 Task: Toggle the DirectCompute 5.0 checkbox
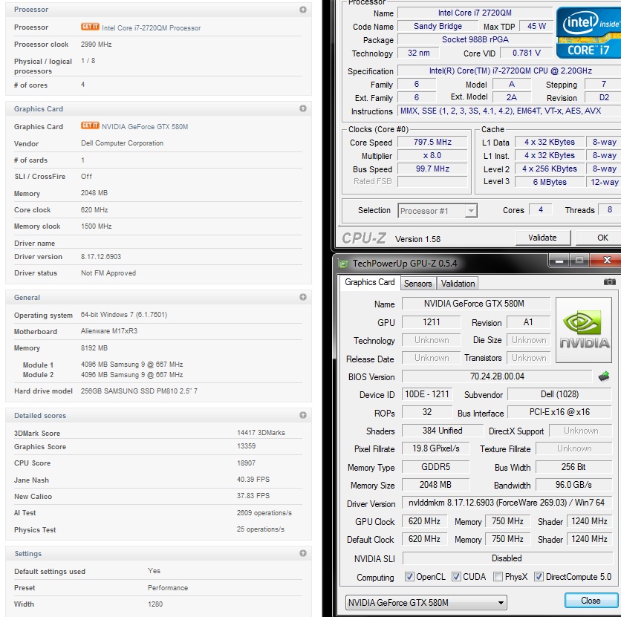[539, 577]
